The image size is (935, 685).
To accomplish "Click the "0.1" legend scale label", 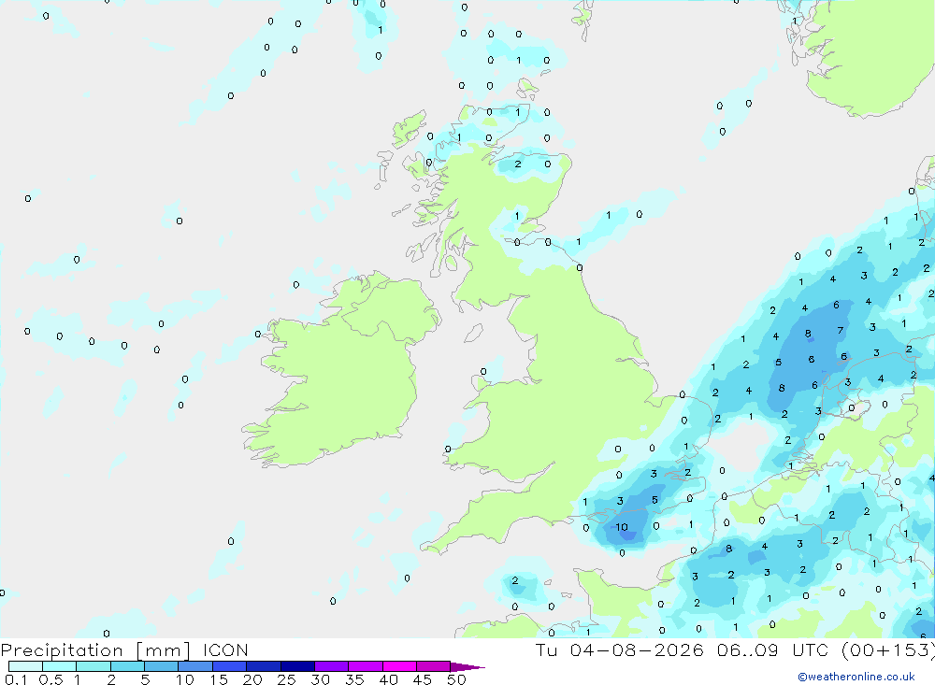I will coord(16,679).
